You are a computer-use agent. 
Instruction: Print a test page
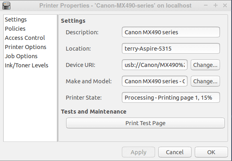(145, 123)
